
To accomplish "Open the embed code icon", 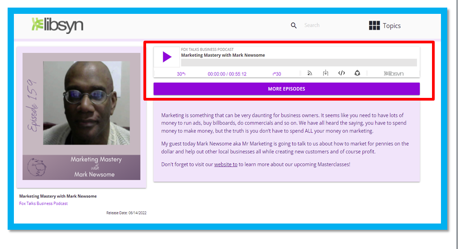I will click(x=341, y=73).
